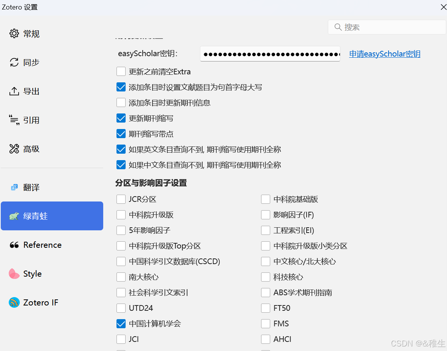Click the Reference quotation mark icon

pyautogui.click(x=14, y=245)
